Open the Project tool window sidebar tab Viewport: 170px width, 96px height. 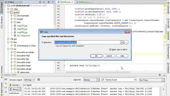(2, 7)
